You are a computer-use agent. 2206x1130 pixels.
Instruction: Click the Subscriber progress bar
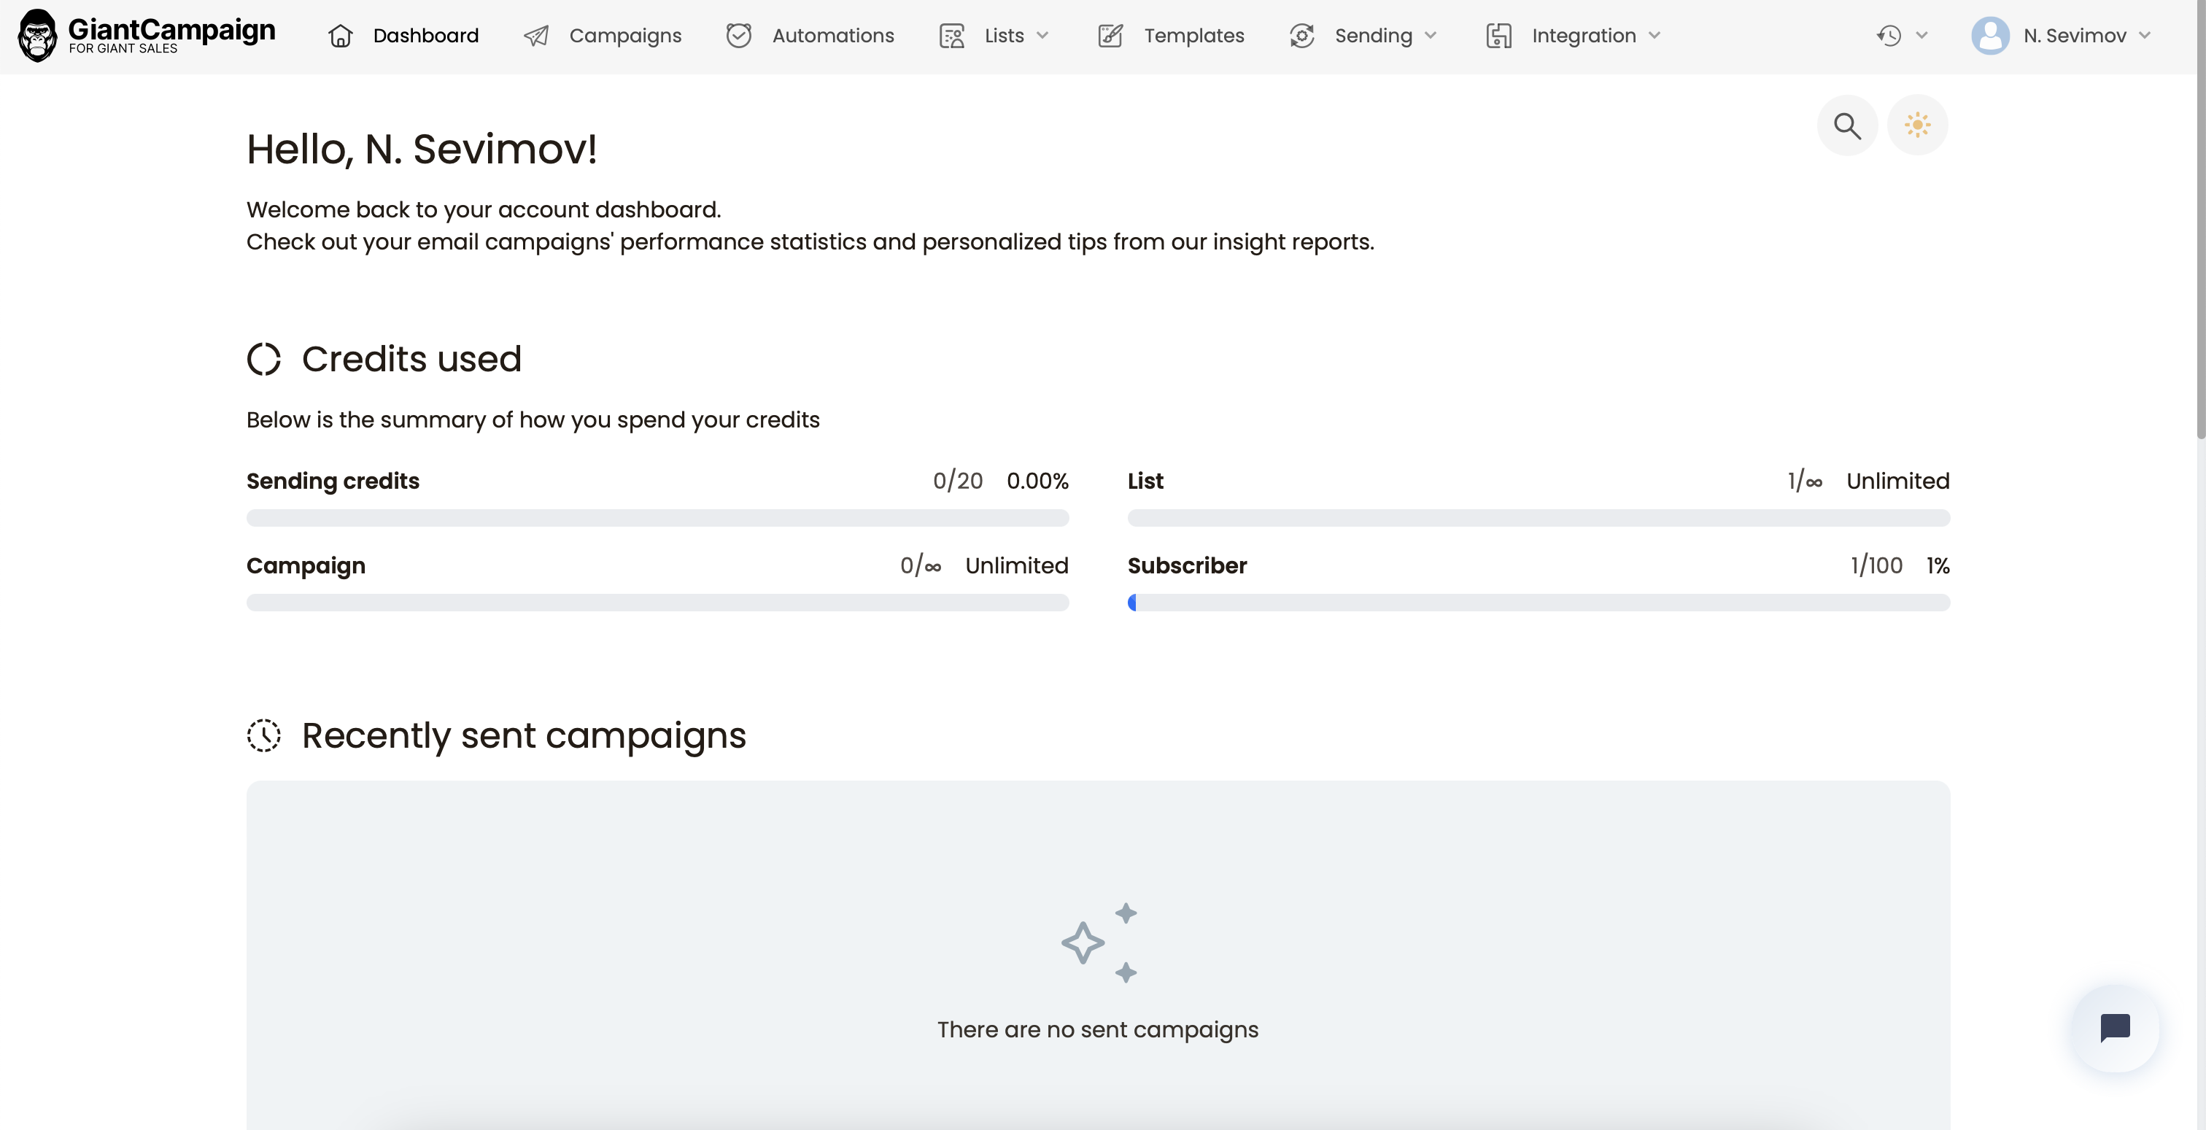pyautogui.click(x=1538, y=603)
